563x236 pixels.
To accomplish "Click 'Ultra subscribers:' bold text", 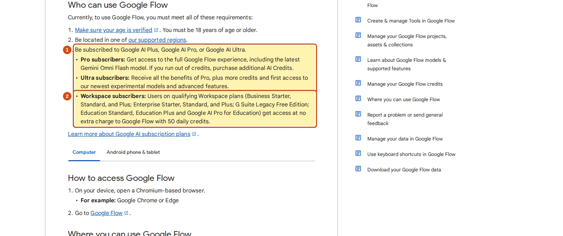I will pyautogui.click(x=105, y=78).
